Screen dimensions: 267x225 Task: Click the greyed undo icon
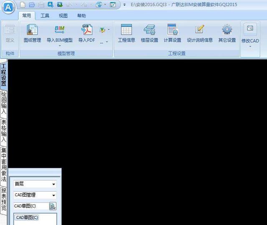coord(69,5)
